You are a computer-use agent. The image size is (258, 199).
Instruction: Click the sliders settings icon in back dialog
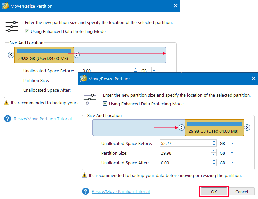pyautogui.click(x=12, y=26)
